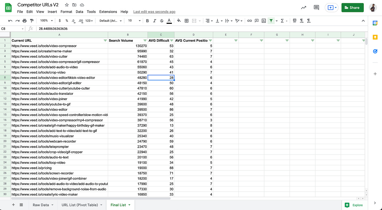Open the Sheets home logo

click(8, 8)
